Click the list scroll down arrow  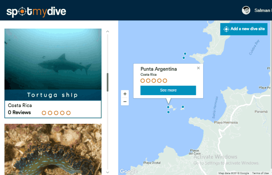click(107, 172)
